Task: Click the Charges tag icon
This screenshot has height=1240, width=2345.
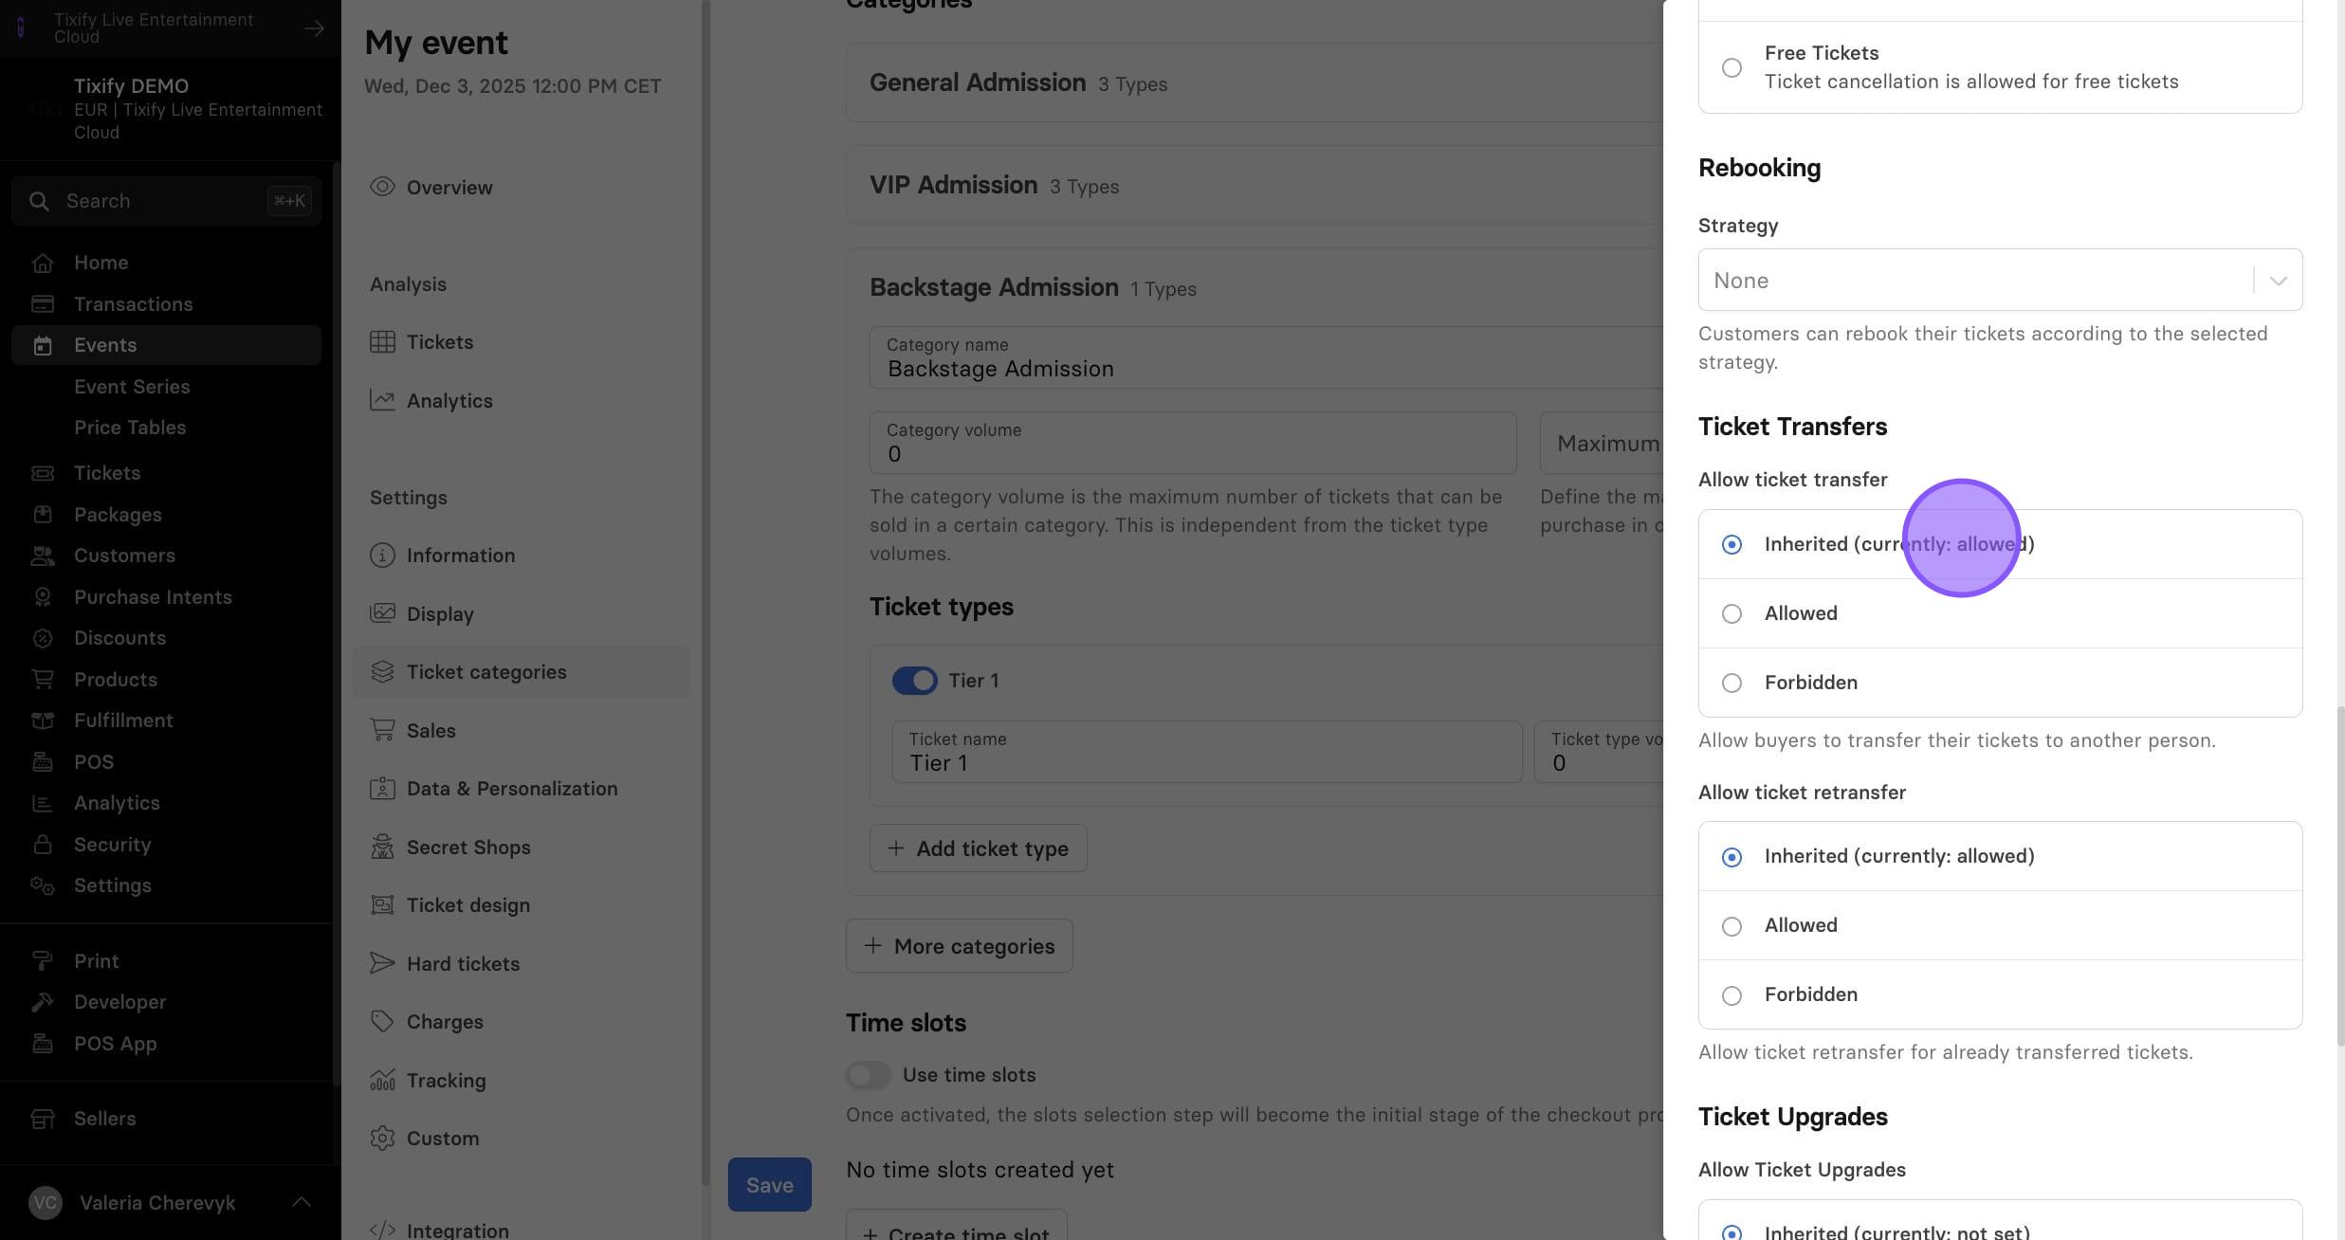Action: point(382,1021)
